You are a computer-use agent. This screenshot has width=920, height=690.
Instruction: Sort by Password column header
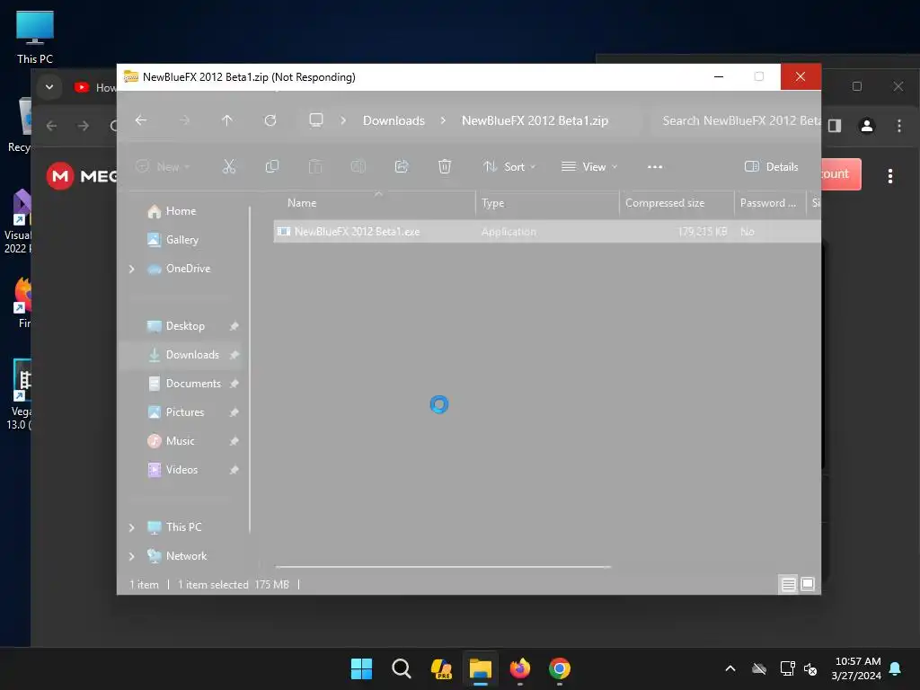pyautogui.click(x=770, y=203)
